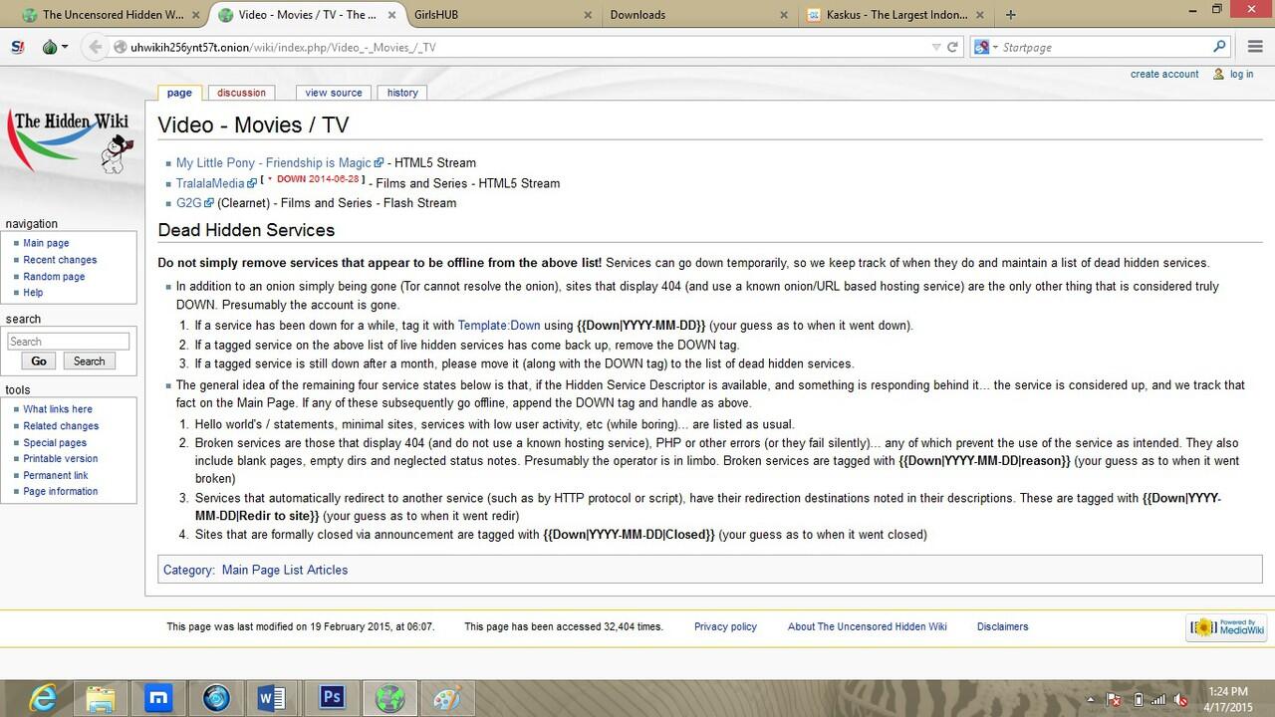Image resolution: width=1275 pixels, height=717 pixels.
Task: Click in the browser URL address field
Action: [528, 47]
